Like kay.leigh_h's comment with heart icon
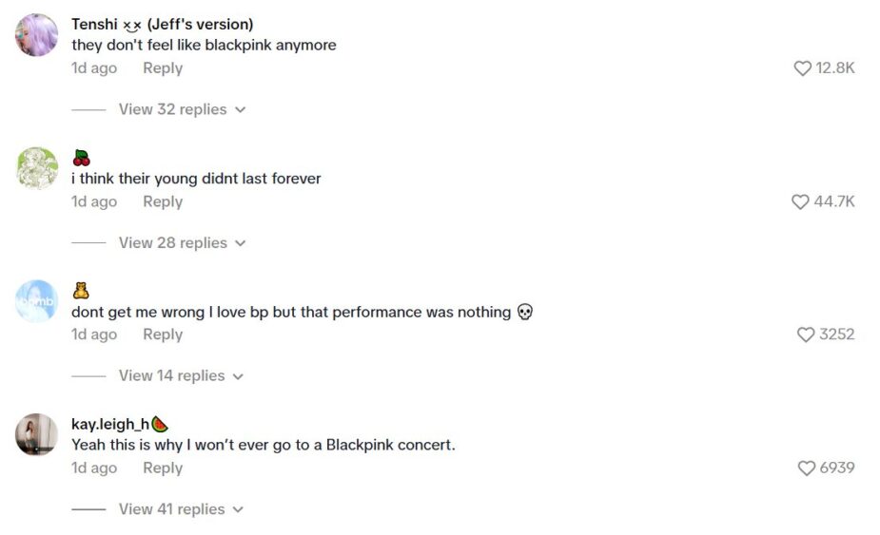This screenshot has width=880, height=535. 807,468
